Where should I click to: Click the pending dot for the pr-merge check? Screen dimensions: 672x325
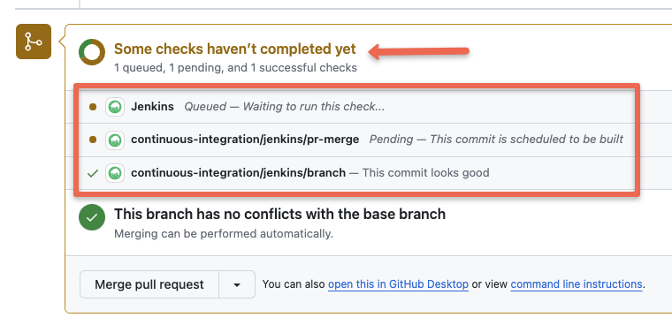click(93, 140)
